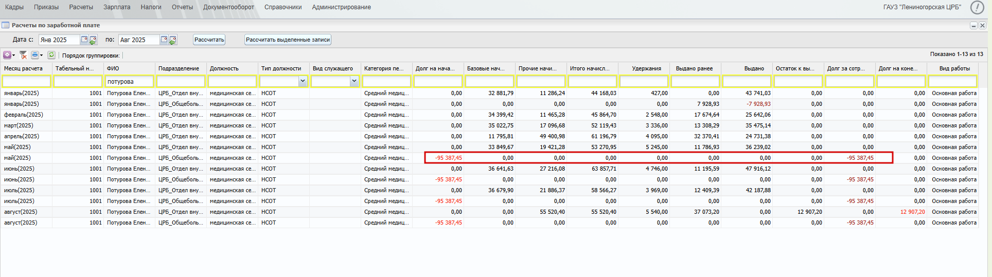Expand the print options dropdown arrow
Image resolution: width=992 pixels, height=277 pixels.
(41, 56)
